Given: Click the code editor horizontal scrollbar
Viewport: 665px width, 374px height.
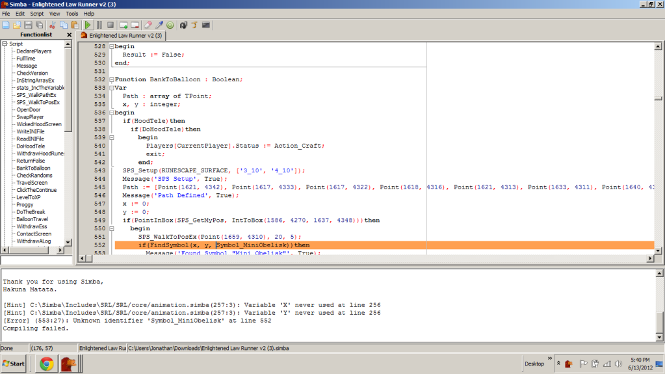Looking at the screenshot, I should 364,260.
